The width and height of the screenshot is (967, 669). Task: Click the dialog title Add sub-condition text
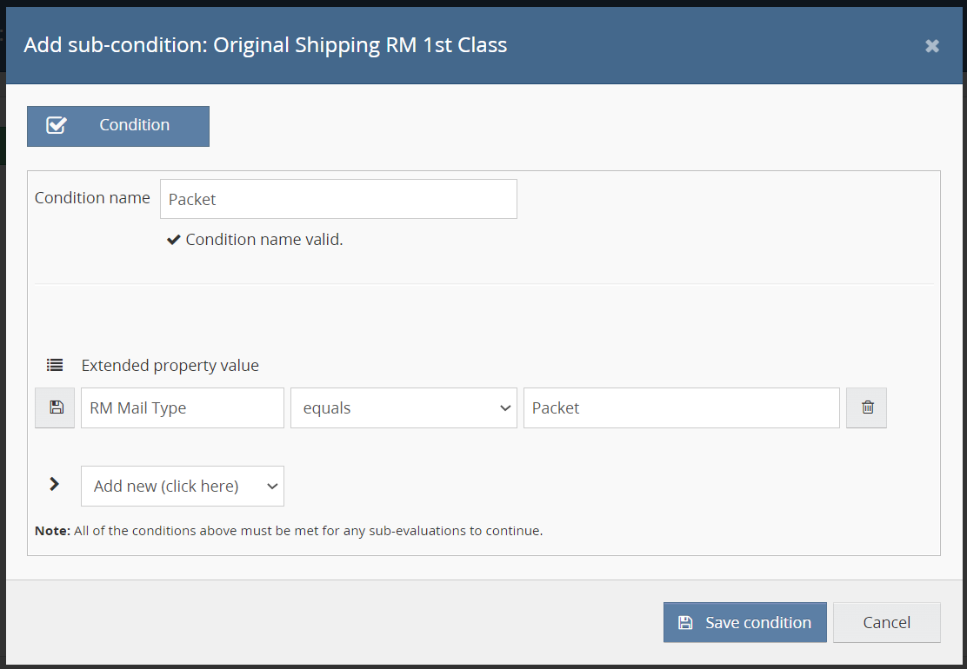point(265,45)
